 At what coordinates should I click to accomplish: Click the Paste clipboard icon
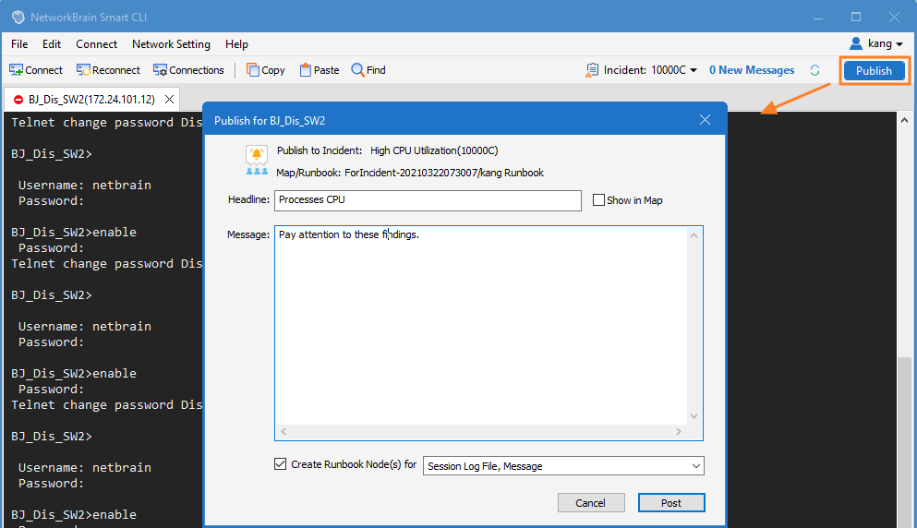[x=305, y=70]
